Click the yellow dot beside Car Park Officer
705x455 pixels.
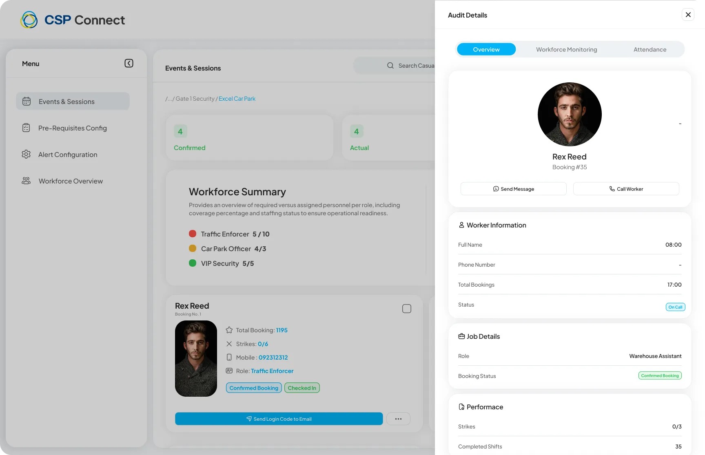coord(193,248)
